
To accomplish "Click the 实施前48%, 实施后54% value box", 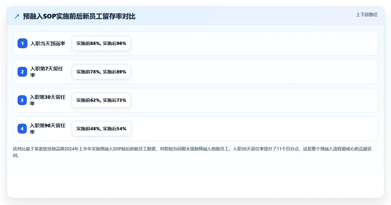I will [x=101, y=129].
